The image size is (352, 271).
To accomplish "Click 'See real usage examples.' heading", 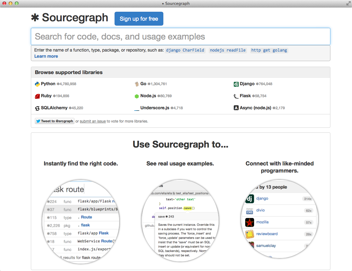I will coord(180,164).
